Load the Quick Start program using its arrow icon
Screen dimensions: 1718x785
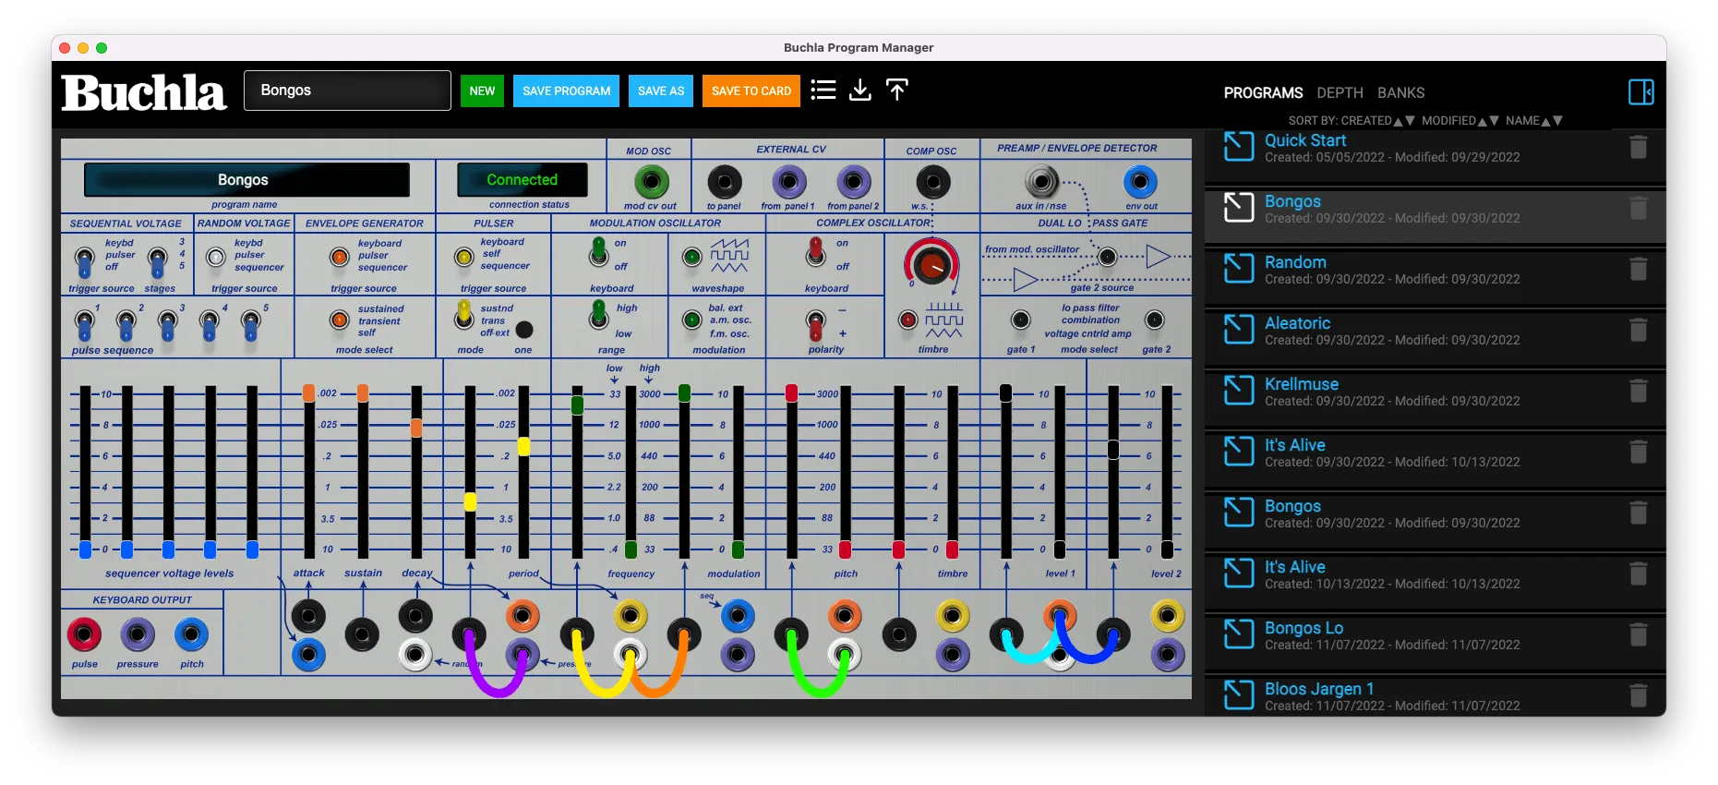pyautogui.click(x=1239, y=146)
